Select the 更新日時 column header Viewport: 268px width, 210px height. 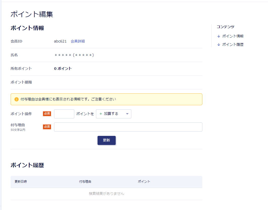pos(21,182)
